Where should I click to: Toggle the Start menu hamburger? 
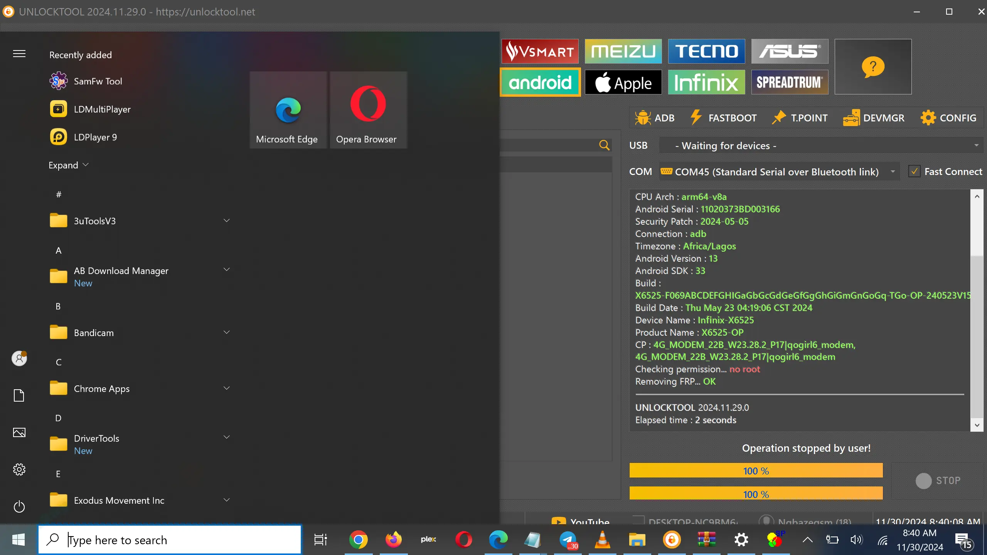(19, 54)
